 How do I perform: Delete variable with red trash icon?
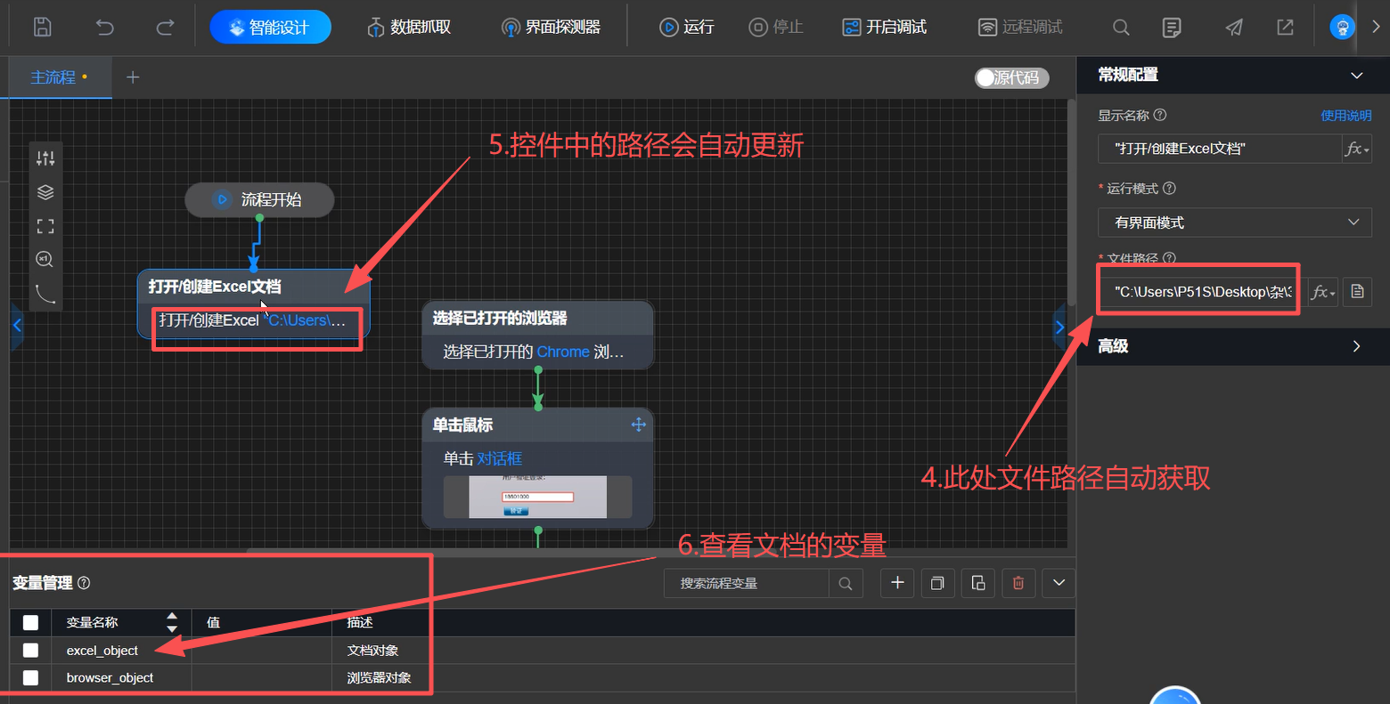1018,583
